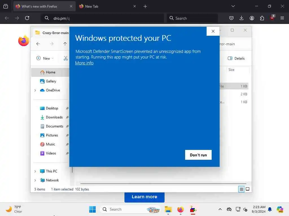This screenshot has width=289, height=216.
Task: Toggle the Details pane button
Action: [x=236, y=58]
